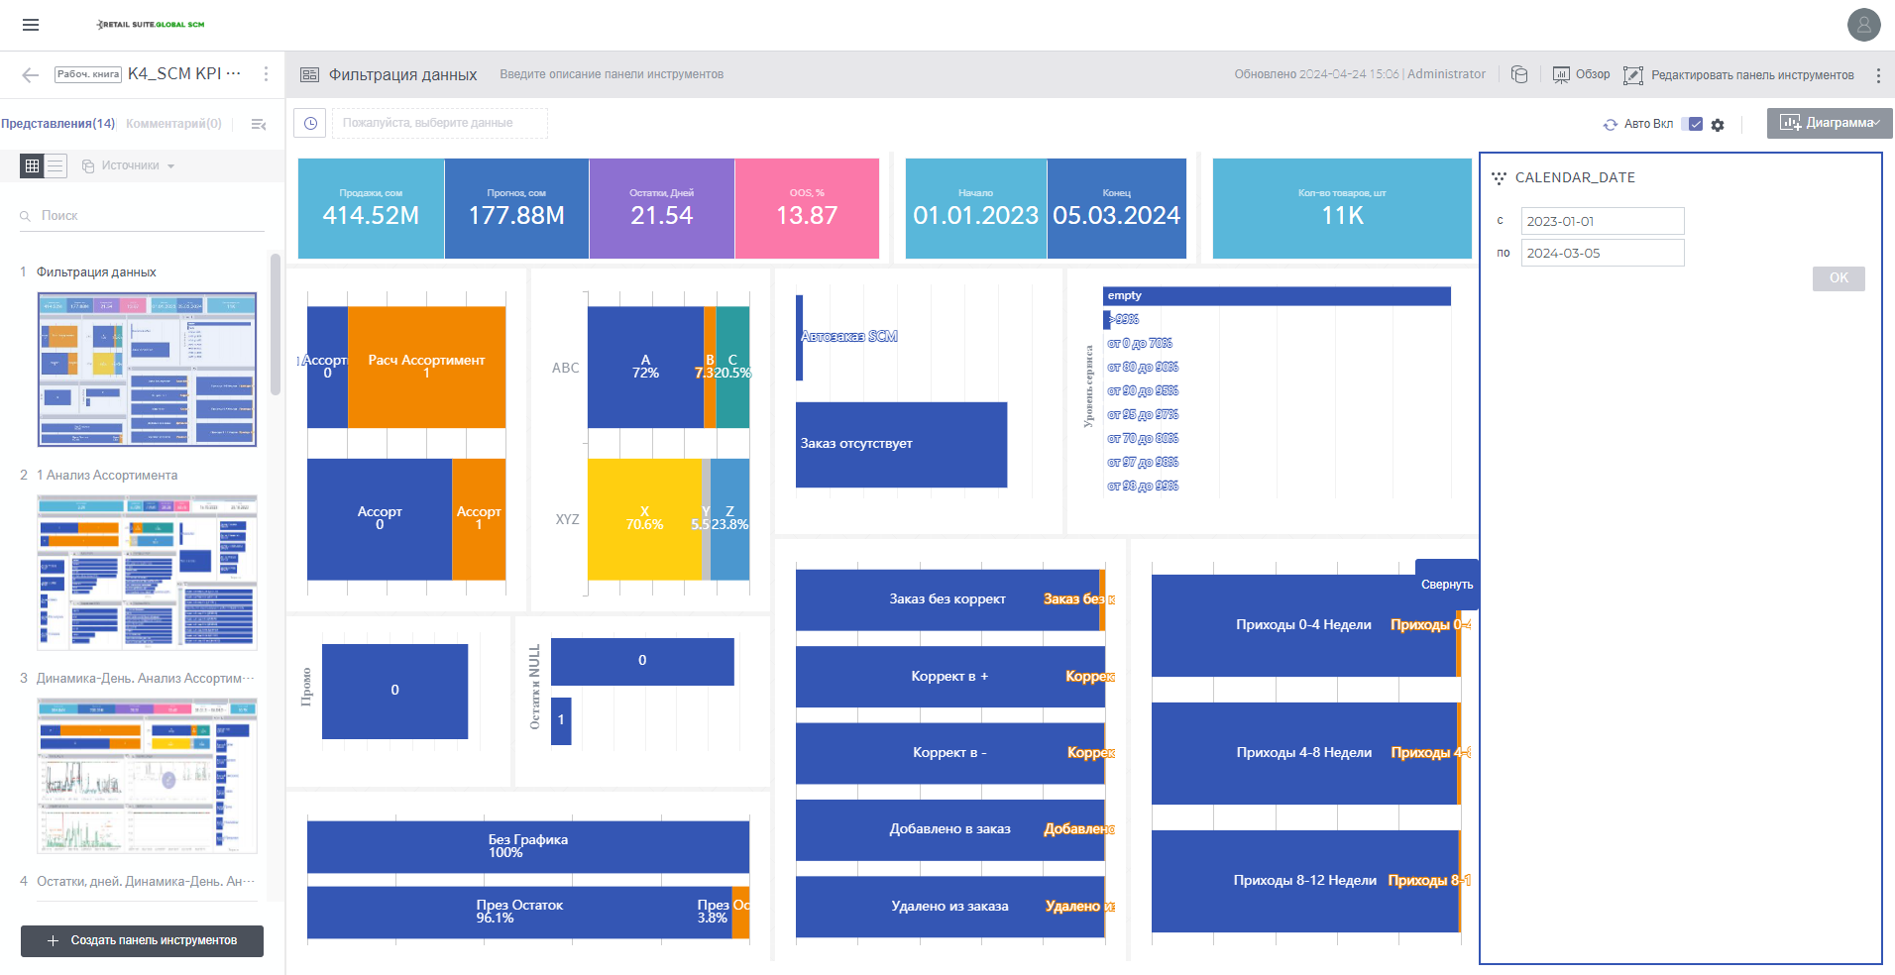Open dashboard more options menu

click(x=1878, y=75)
